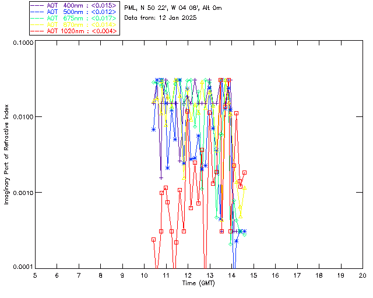
Task: Click the 'Data from: 12 Jan 2025' text
Action: (x=160, y=17)
